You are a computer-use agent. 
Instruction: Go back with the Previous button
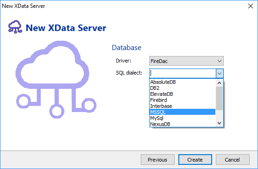(x=157, y=159)
